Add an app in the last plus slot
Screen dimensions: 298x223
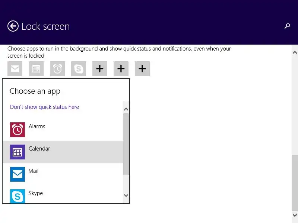pos(142,69)
